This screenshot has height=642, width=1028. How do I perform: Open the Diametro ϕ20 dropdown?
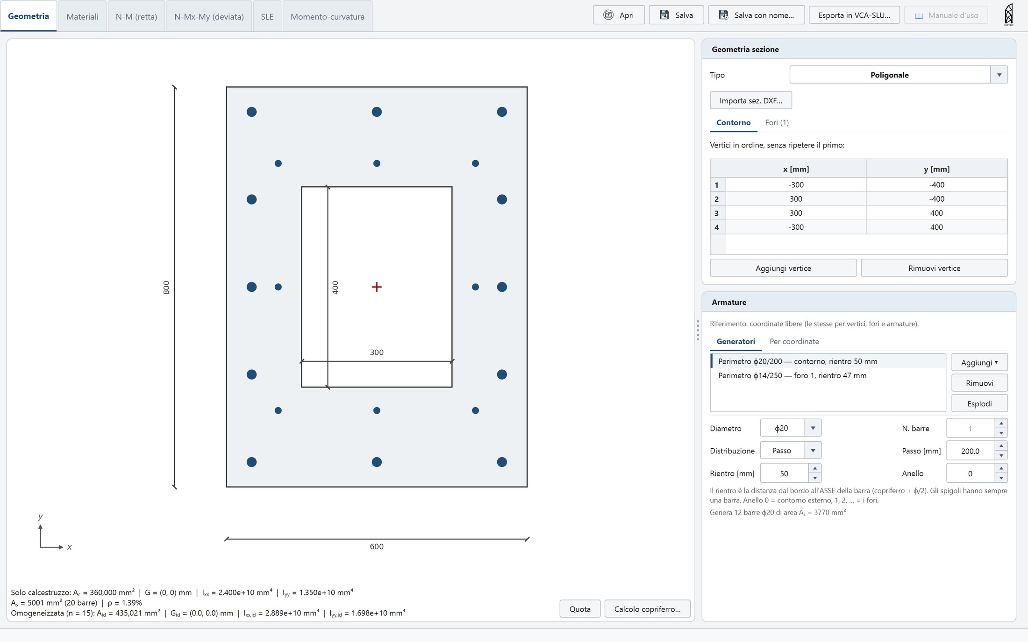click(x=813, y=428)
